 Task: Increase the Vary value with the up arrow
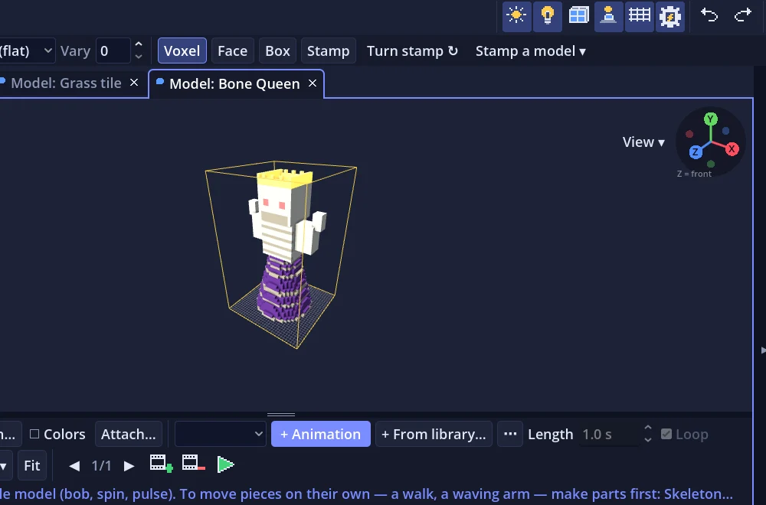(139, 44)
